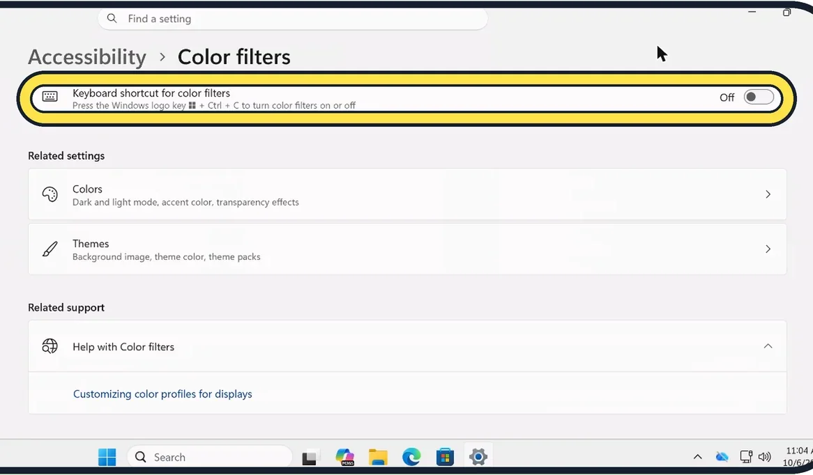Click the keyboard icon in shortcut row
The width and height of the screenshot is (813, 475).
point(50,96)
